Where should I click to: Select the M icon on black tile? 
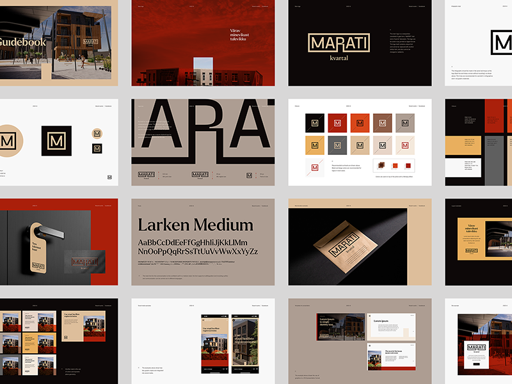315,123
